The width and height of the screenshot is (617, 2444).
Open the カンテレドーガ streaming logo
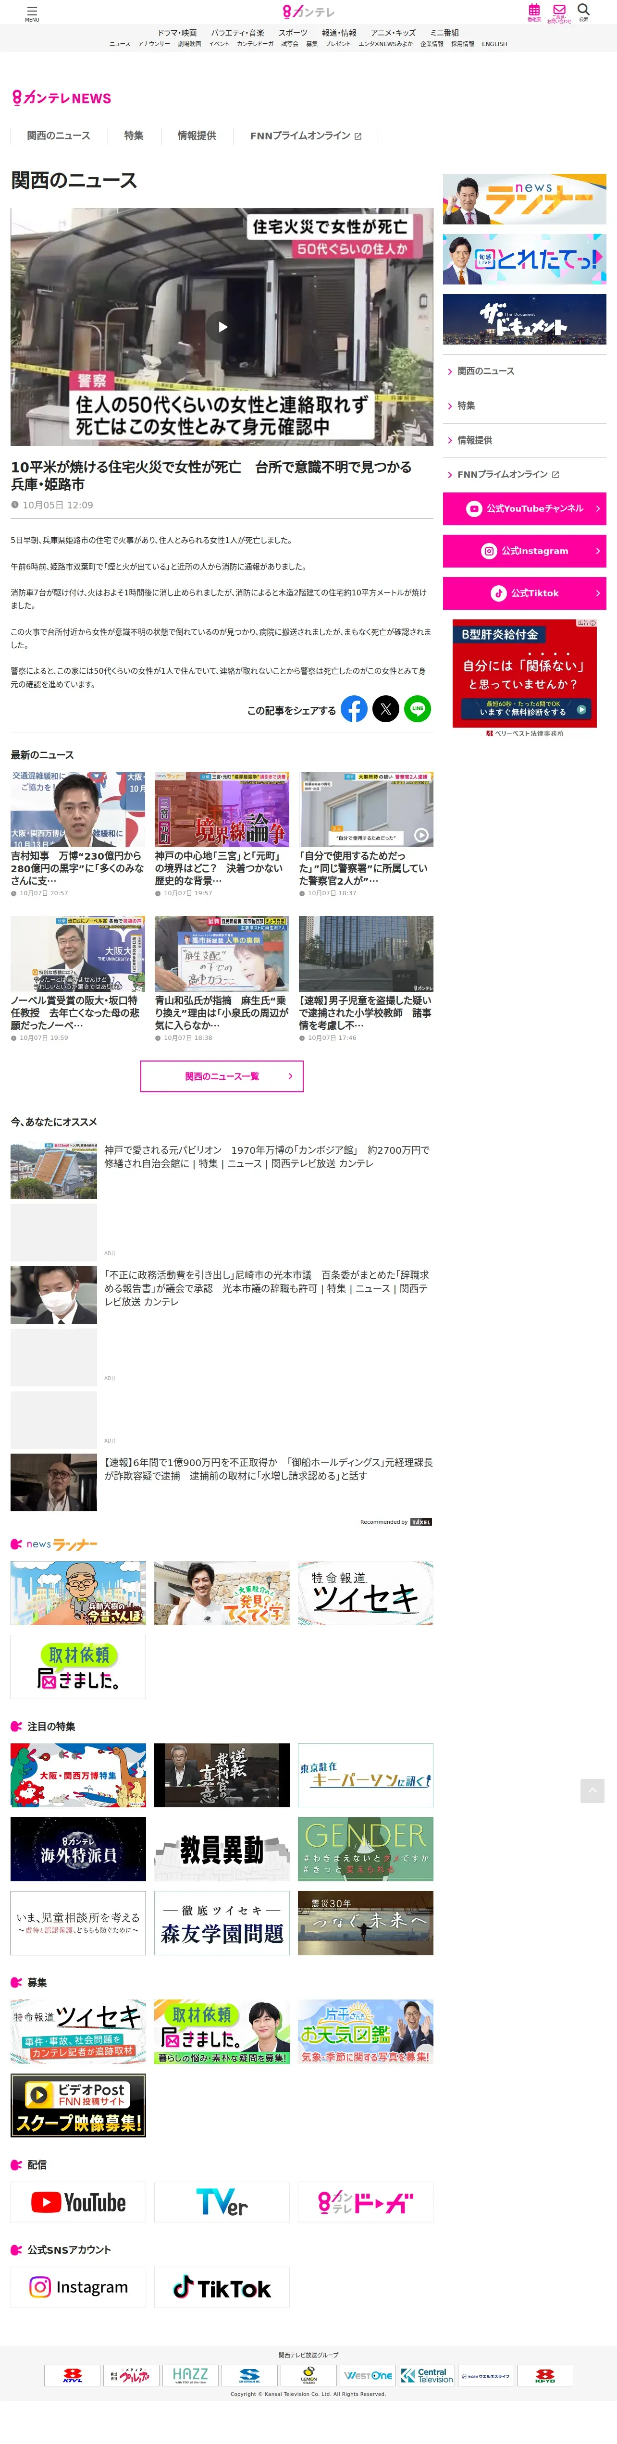[x=366, y=2202]
